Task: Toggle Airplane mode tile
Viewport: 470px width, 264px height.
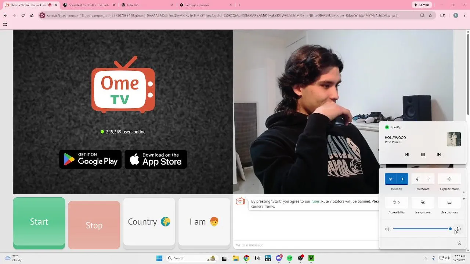Action: pyautogui.click(x=449, y=179)
